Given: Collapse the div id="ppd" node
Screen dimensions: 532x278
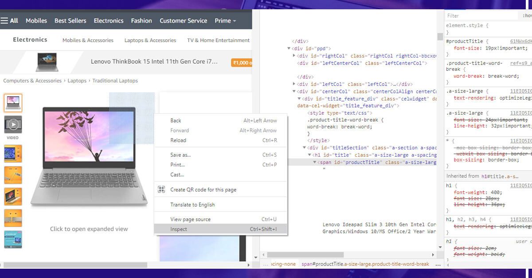Looking at the screenshot, I should pyautogui.click(x=289, y=49).
